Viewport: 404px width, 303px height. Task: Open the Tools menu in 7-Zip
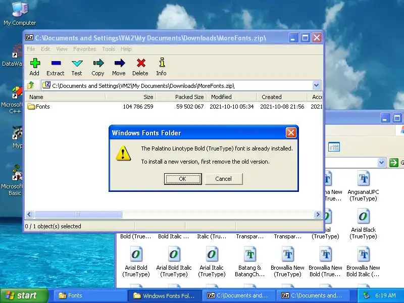pos(109,49)
